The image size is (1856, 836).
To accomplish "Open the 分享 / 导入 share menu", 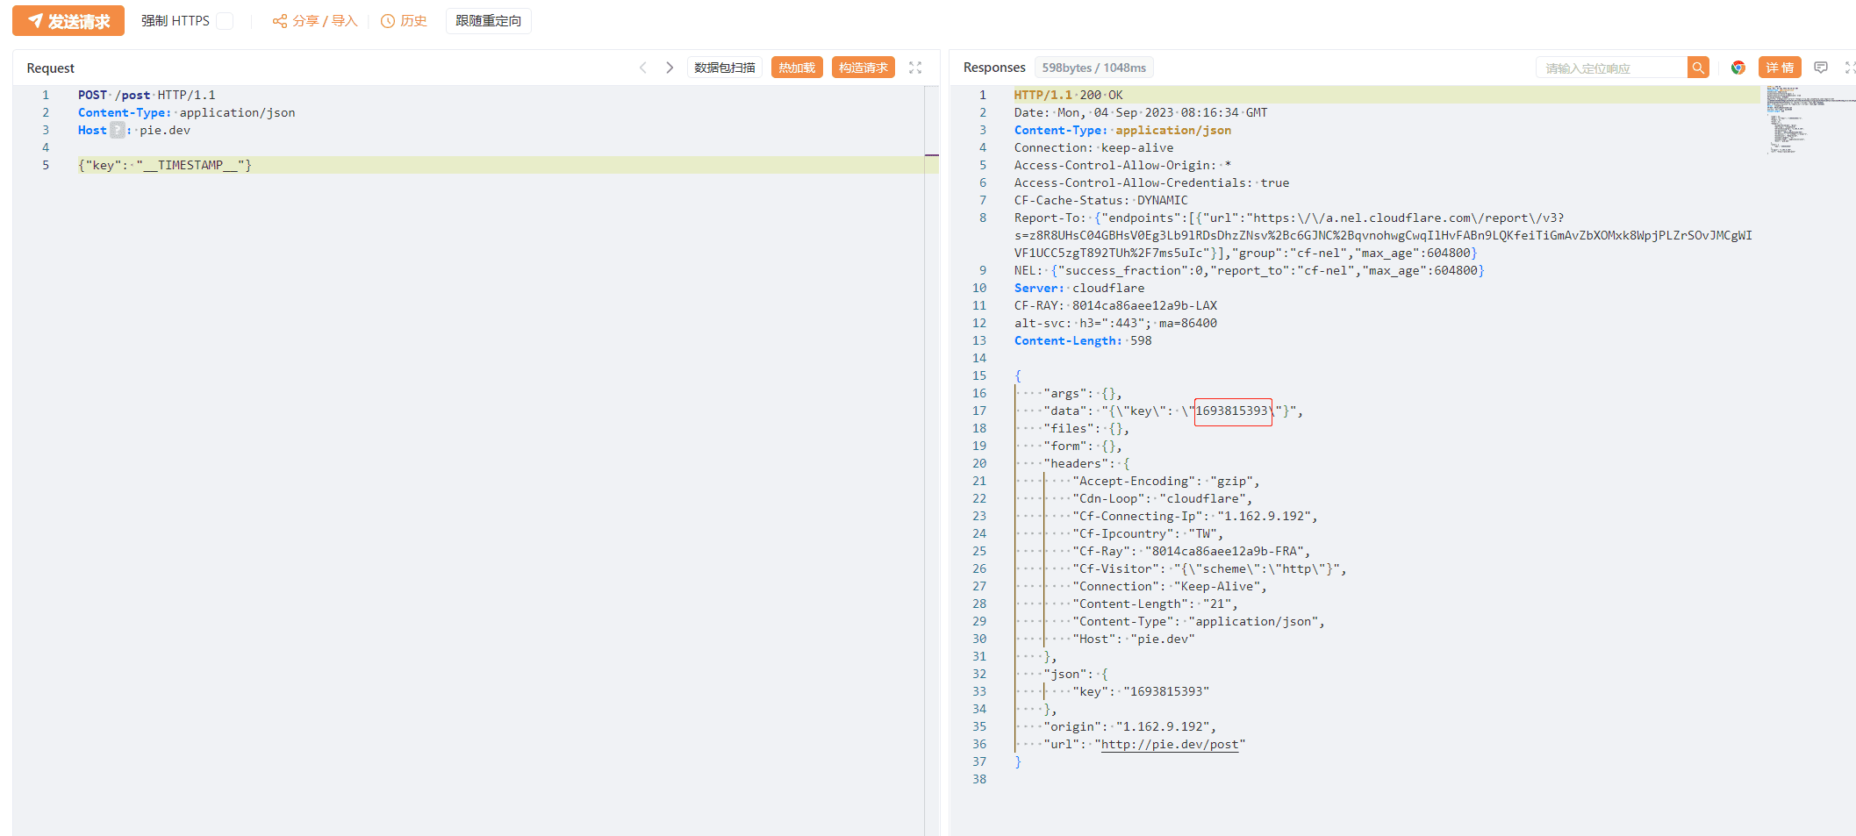I will pos(315,21).
